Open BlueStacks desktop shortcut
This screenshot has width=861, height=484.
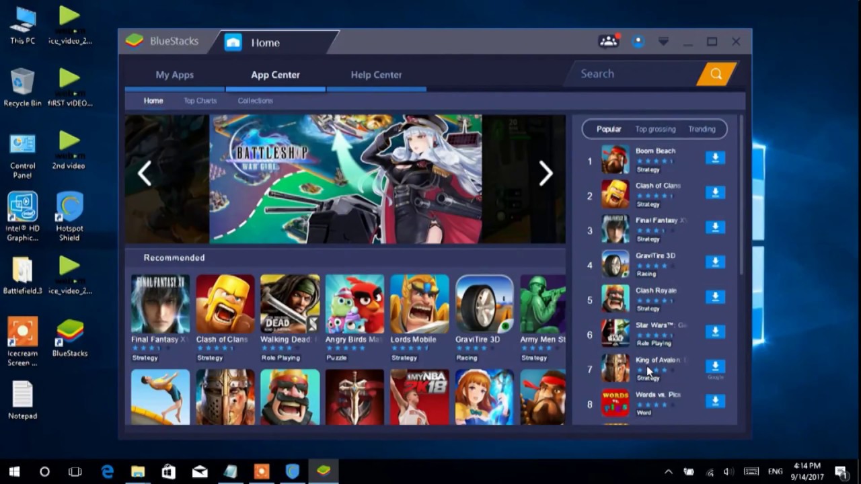coord(69,338)
